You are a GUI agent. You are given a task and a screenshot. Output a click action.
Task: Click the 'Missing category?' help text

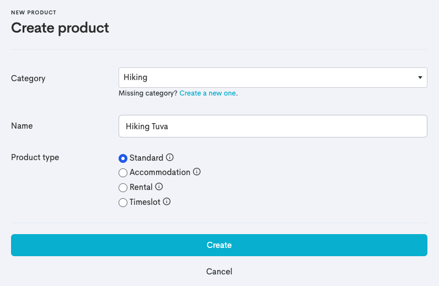pyautogui.click(x=148, y=93)
